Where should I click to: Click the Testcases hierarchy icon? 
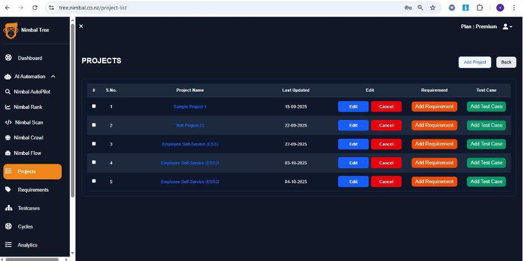tap(9, 208)
